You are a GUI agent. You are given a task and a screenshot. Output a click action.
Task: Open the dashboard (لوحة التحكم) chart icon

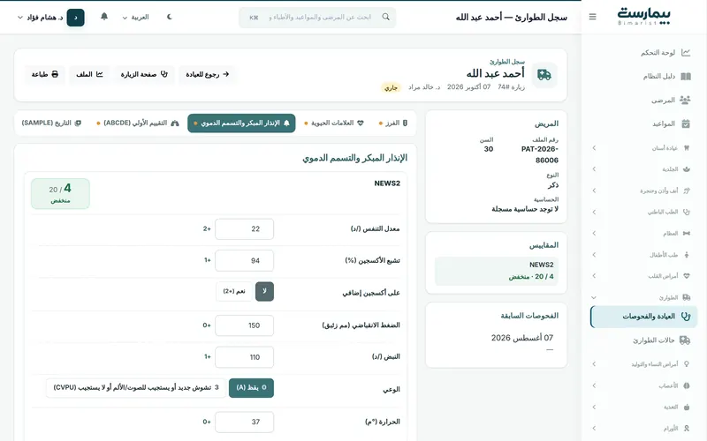click(x=686, y=53)
